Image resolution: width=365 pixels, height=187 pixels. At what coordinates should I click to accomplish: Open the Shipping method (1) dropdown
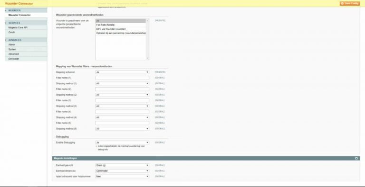click(x=122, y=83)
